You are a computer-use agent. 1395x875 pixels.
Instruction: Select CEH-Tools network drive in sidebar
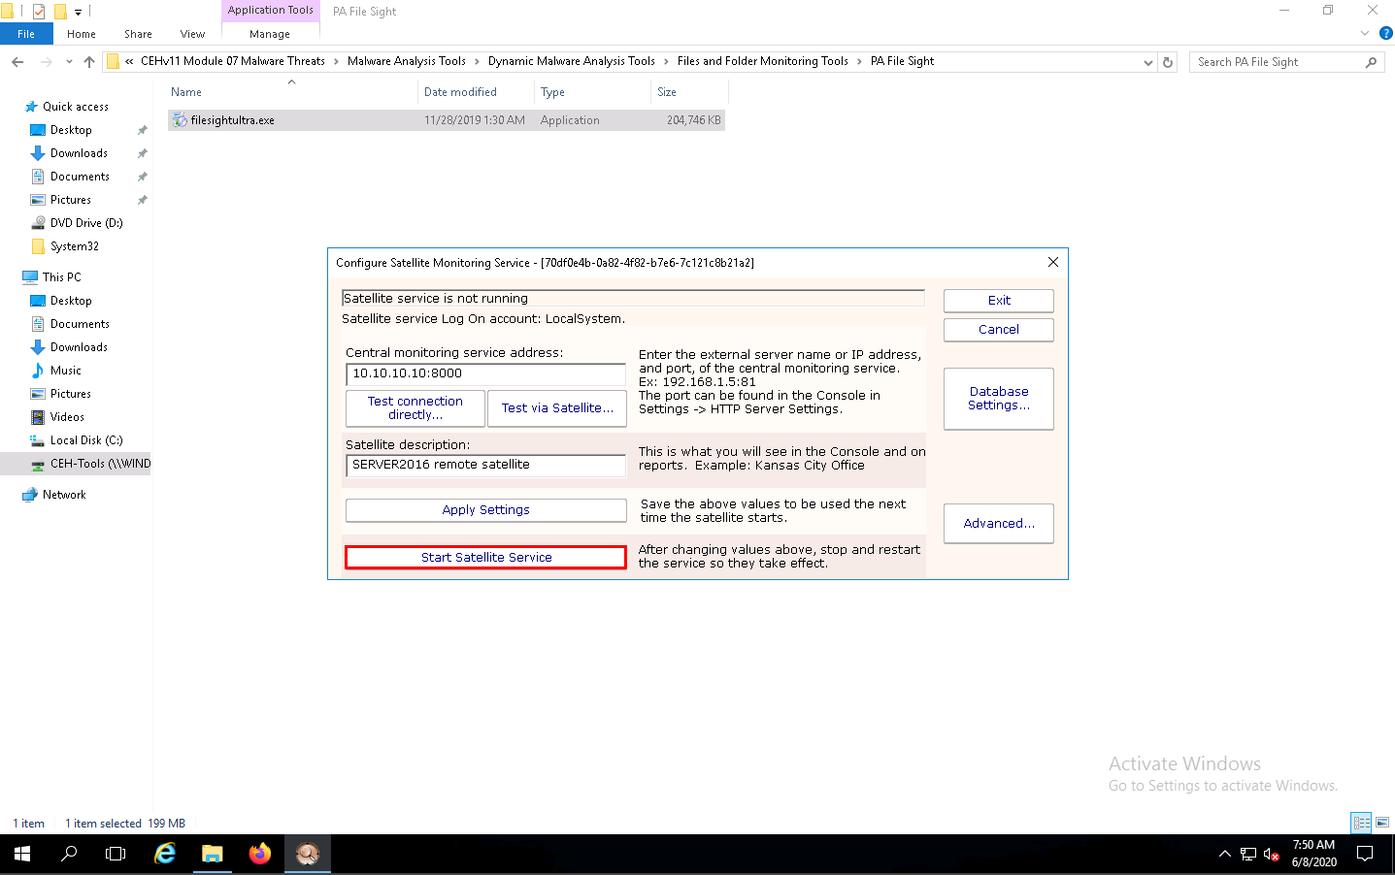click(100, 464)
